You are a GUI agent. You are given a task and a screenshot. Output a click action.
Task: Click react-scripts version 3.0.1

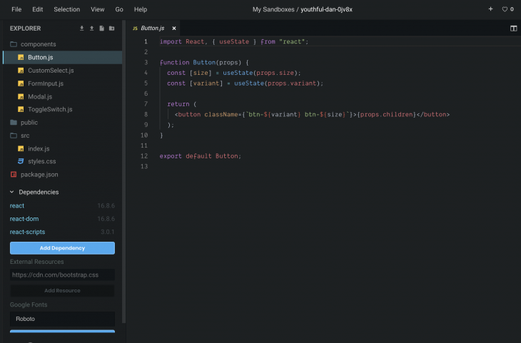[108, 232]
